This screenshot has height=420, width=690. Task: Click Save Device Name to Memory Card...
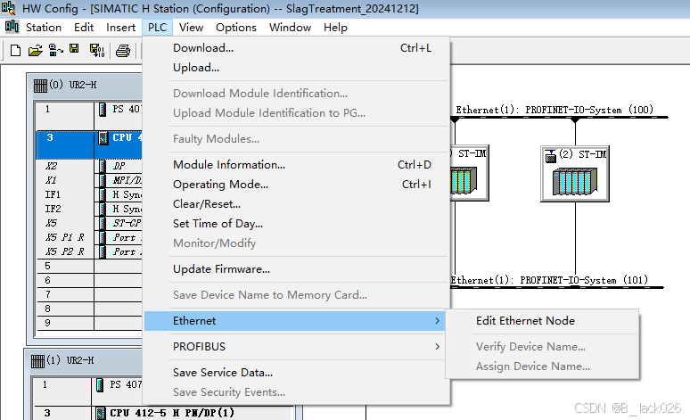296,295
